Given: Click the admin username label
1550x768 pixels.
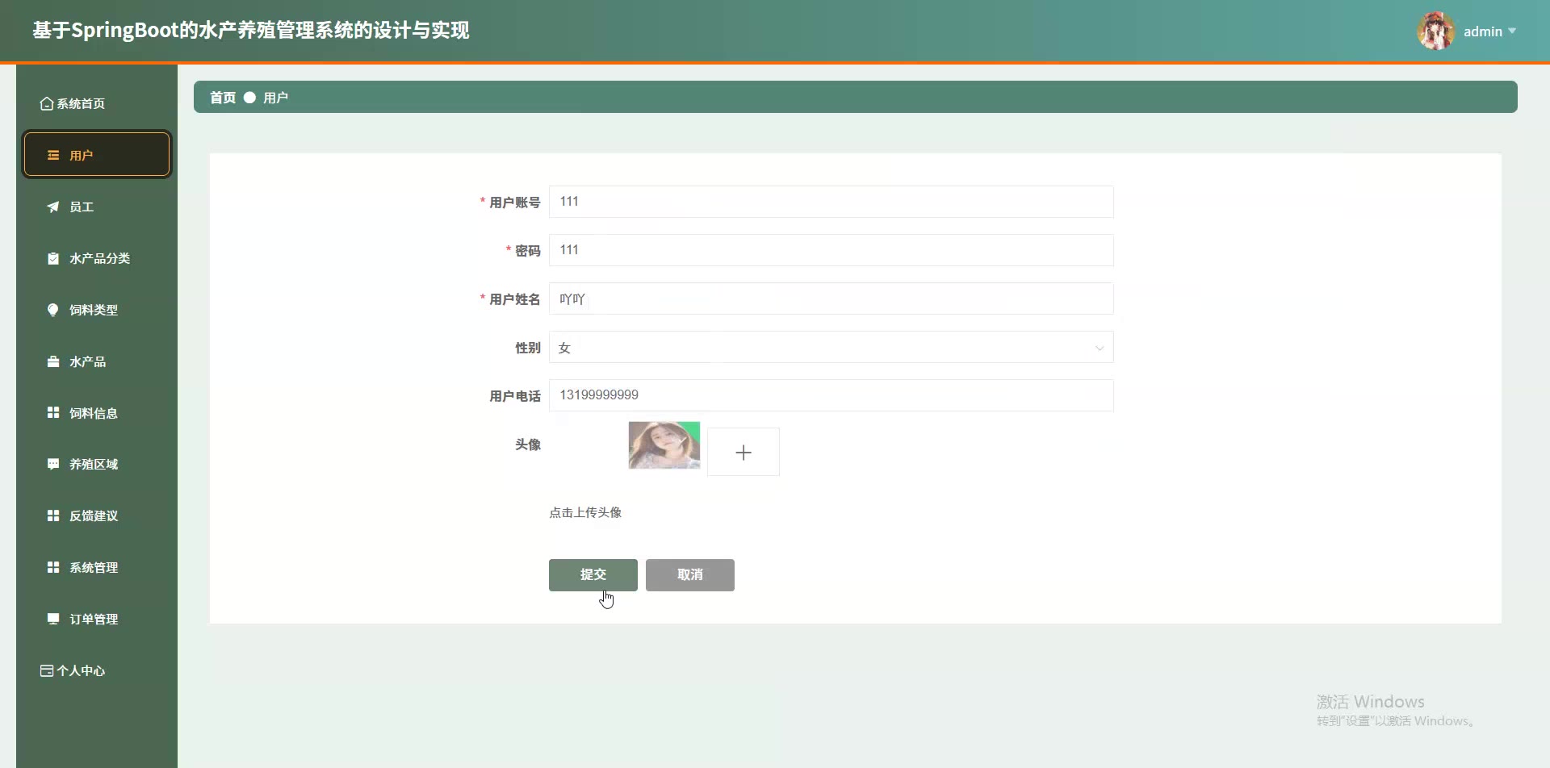Looking at the screenshot, I should [1483, 31].
